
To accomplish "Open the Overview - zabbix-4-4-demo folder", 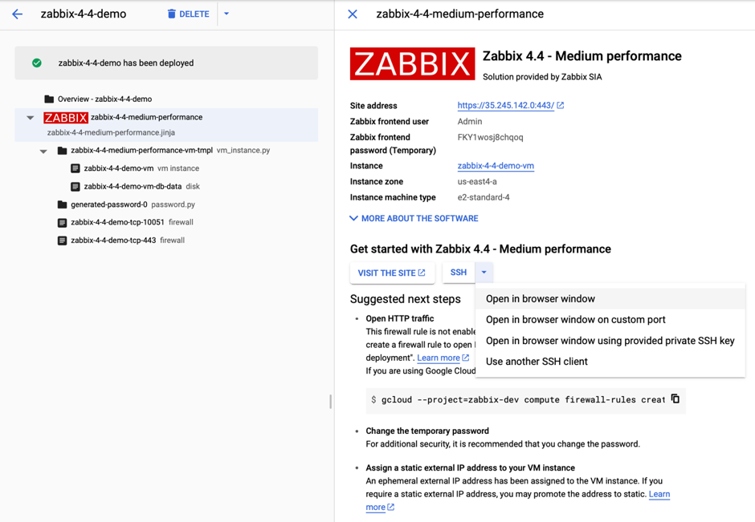I will (x=98, y=99).
